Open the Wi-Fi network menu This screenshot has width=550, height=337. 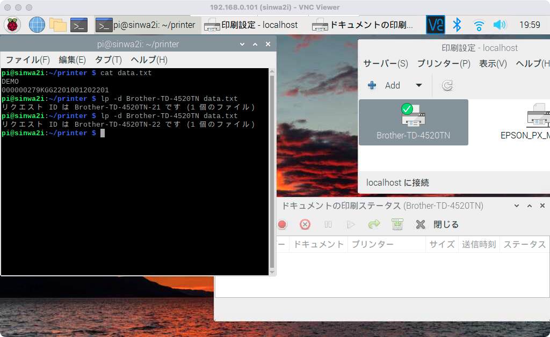click(x=479, y=25)
